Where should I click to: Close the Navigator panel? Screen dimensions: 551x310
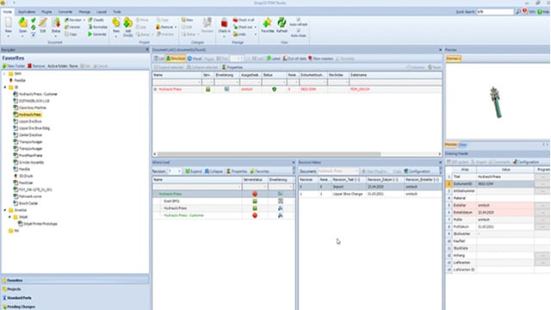pyautogui.click(x=147, y=50)
